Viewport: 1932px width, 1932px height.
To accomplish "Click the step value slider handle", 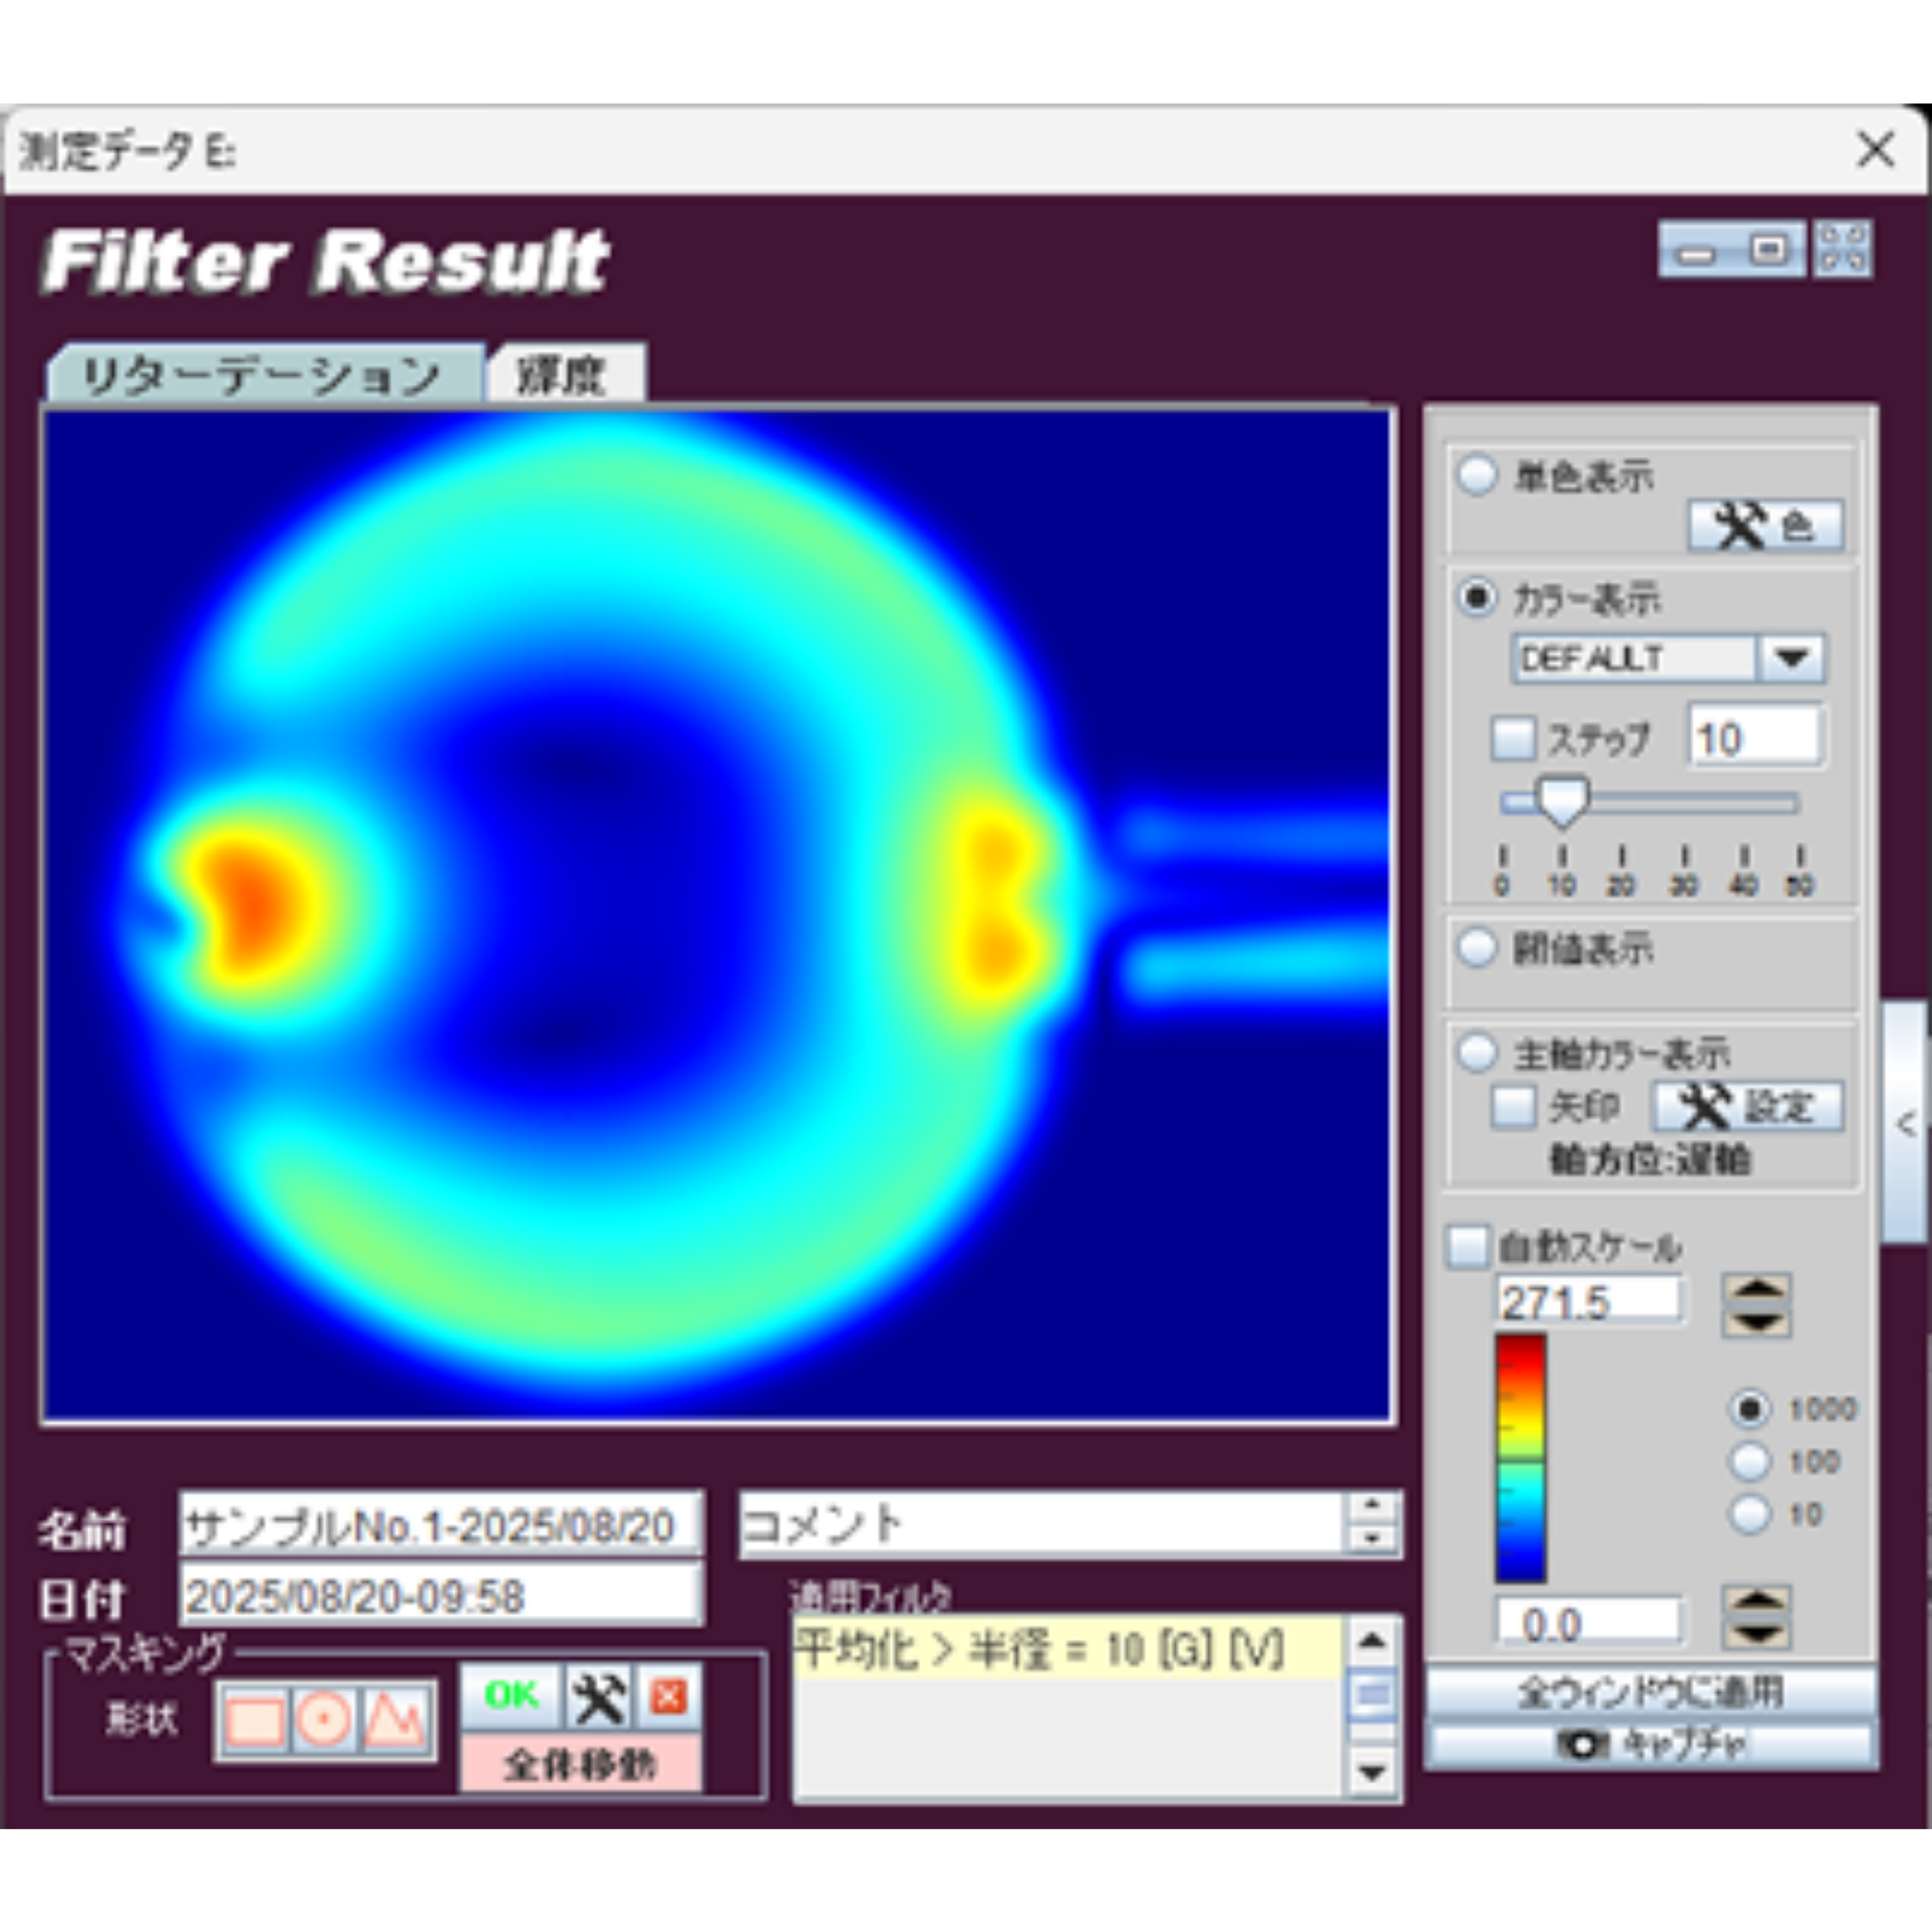I will 1562,801.
